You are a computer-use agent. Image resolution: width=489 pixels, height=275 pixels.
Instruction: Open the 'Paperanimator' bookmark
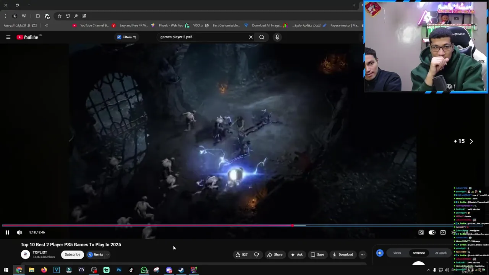[x=341, y=26]
